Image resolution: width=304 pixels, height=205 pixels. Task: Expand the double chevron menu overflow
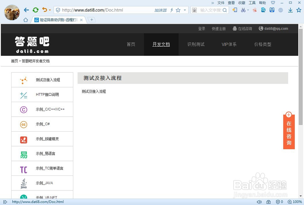point(213,3)
